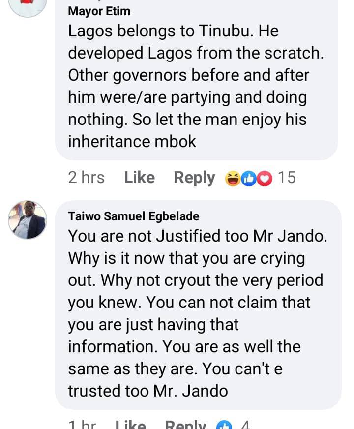Click the blue thumbs-up reaction beside count 15

248,178
